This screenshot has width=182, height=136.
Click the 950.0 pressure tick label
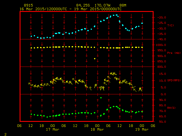click(162, 50)
